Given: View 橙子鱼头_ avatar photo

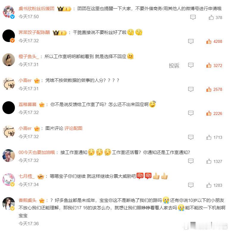Looking at the screenshot, I should point(9,60).
